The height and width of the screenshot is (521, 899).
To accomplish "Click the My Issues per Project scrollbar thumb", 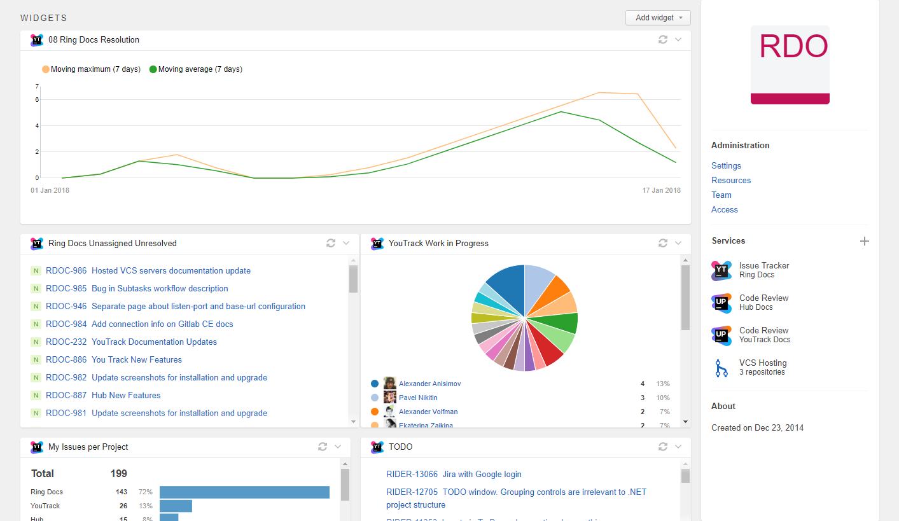I will click(x=345, y=485).
